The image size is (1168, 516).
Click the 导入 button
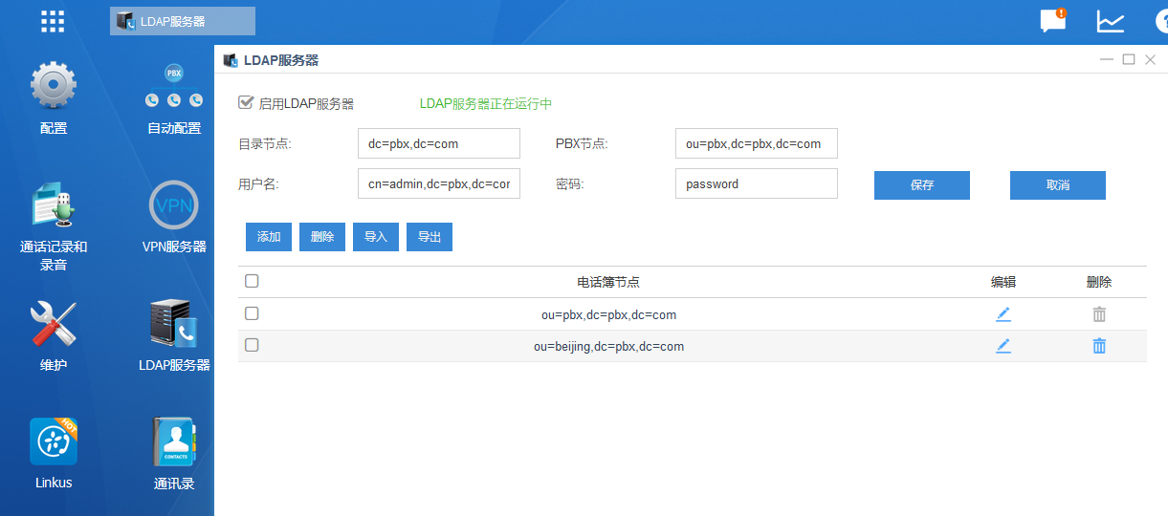375,237
